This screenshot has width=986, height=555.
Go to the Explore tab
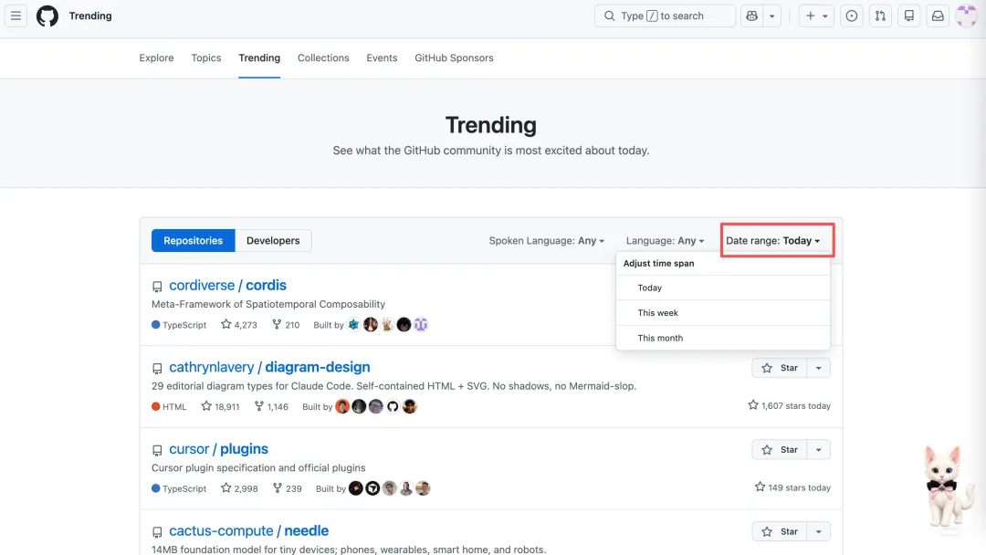(157, 58)
